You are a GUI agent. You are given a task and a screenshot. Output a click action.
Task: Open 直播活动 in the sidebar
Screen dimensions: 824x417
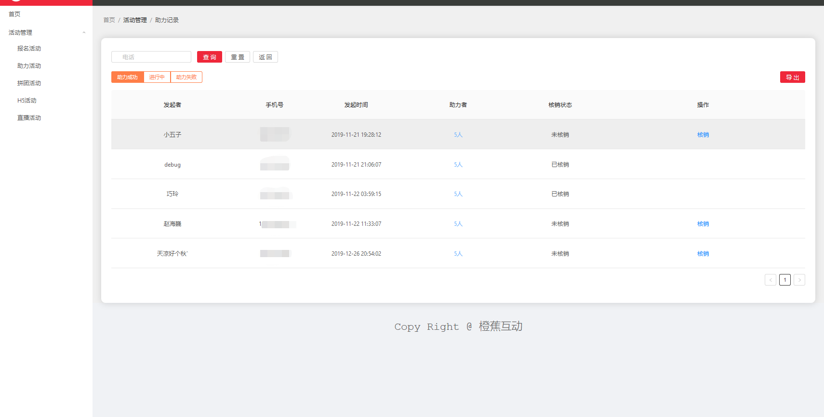(29, 118)
